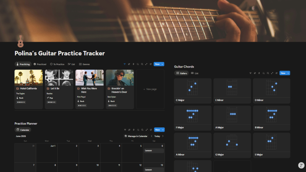This screenshot has height=172, width=306.
Task: Open the B Minor chord card
Action: point(272,118)
